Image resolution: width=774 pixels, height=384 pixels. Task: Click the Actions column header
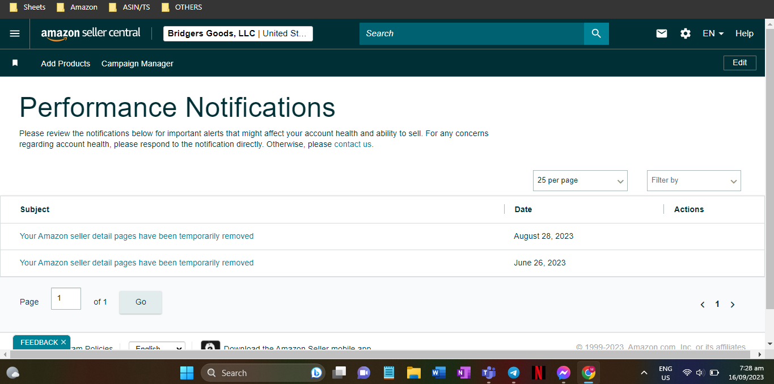point(689,209)
